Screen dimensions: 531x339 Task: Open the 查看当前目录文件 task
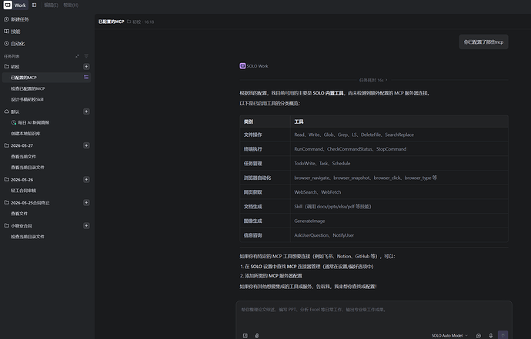(28, 168)
